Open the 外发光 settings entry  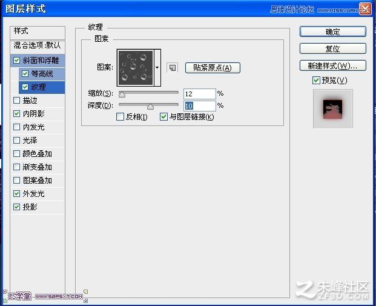(x=33, y=193)
